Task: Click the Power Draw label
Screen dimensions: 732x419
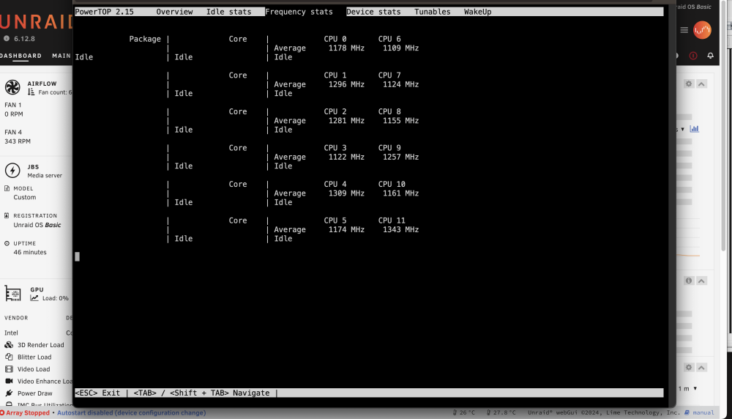Action: [x=35, y=393]
